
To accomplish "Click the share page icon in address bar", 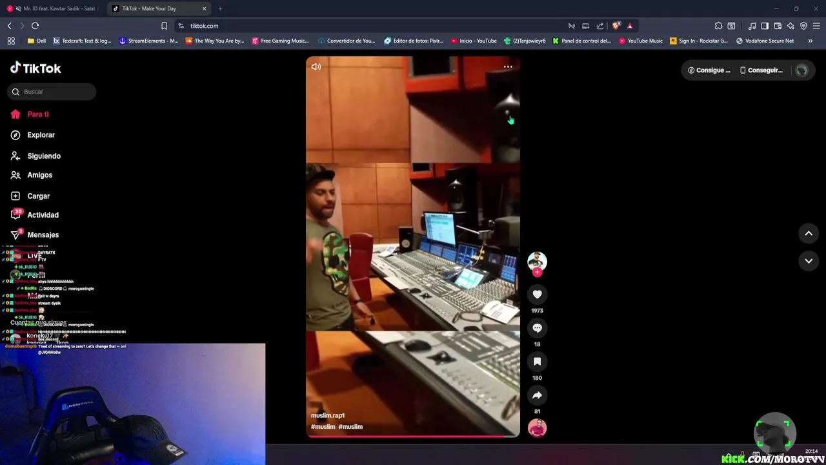I will pyautogui.click(x=600, y=26).
